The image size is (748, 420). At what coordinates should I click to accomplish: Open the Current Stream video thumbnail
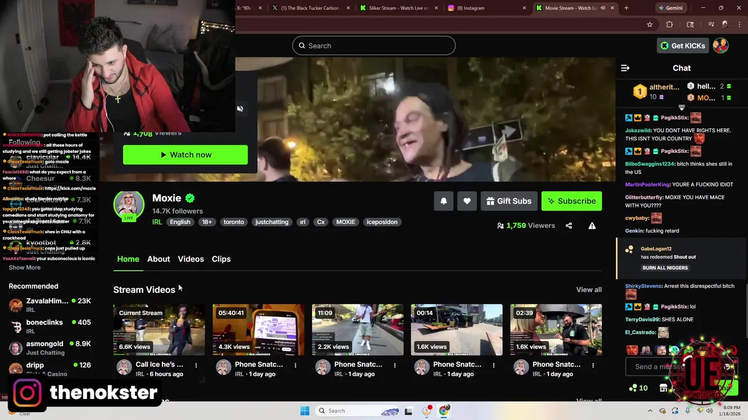pyautogui.click(x=159, y=330)
